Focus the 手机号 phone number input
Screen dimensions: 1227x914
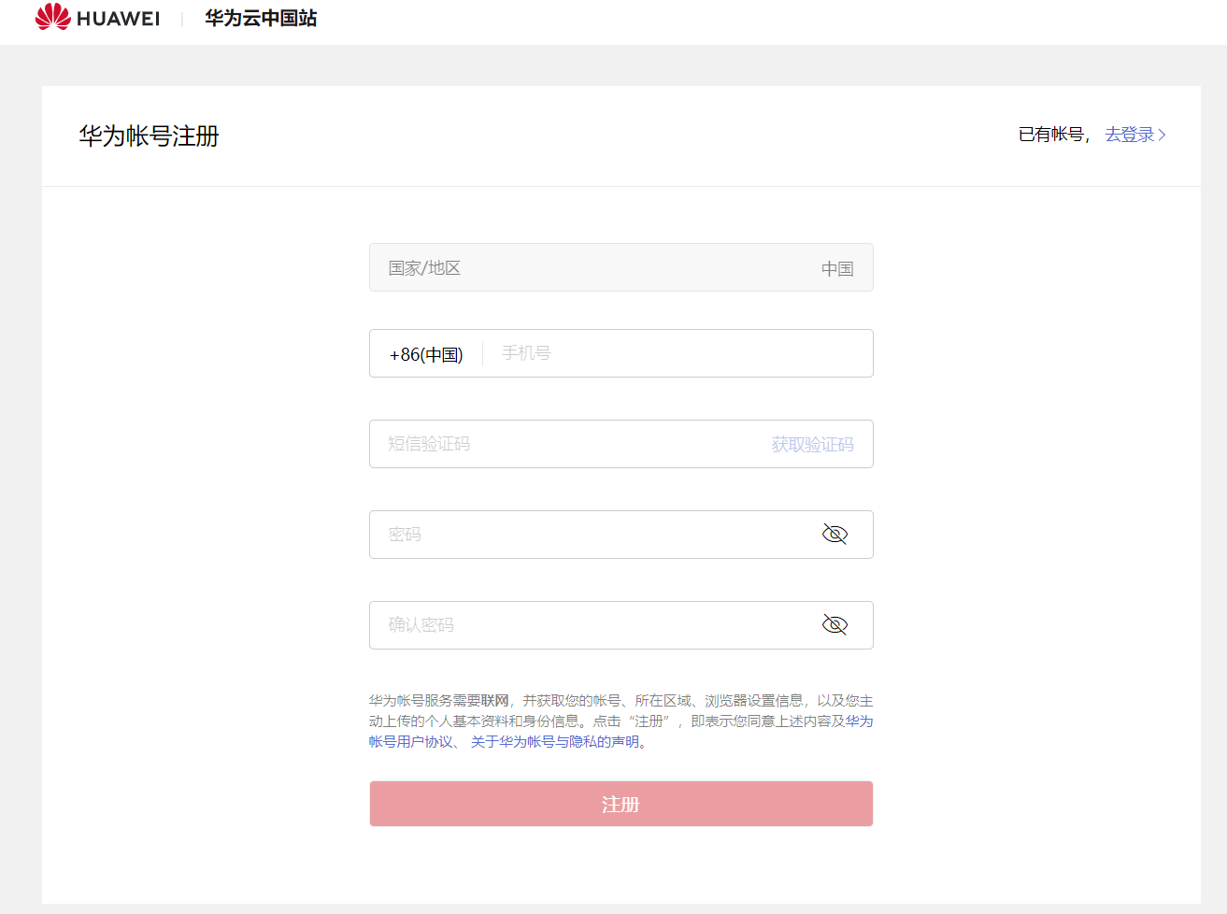tap(678, 353)
